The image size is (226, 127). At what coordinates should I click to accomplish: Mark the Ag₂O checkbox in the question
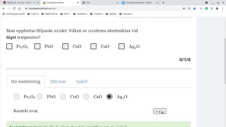click(x=121, y=46)
